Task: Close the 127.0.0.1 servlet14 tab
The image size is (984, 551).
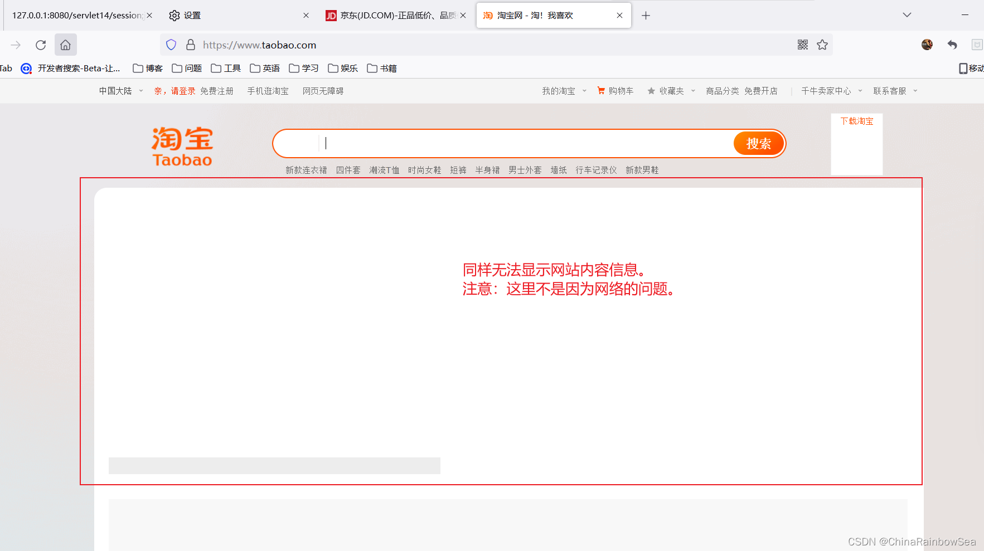Action: point(149,16)
